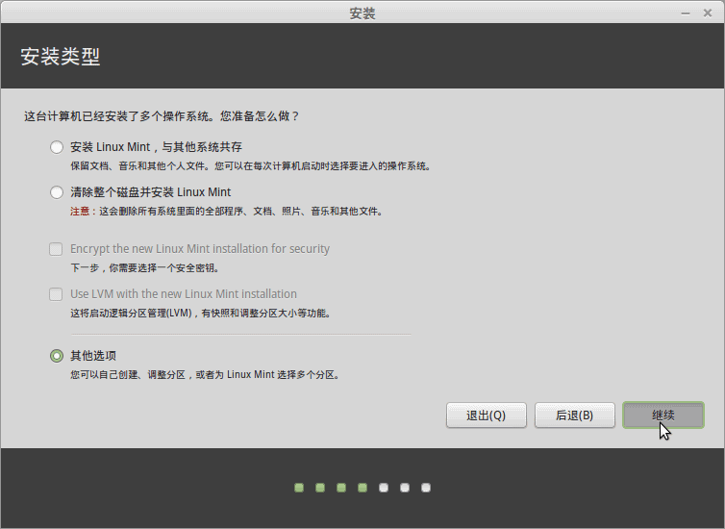Click the 继续 continue button
Image resolution: width=725 pixels, height=529 pixels.
[663, 416]
